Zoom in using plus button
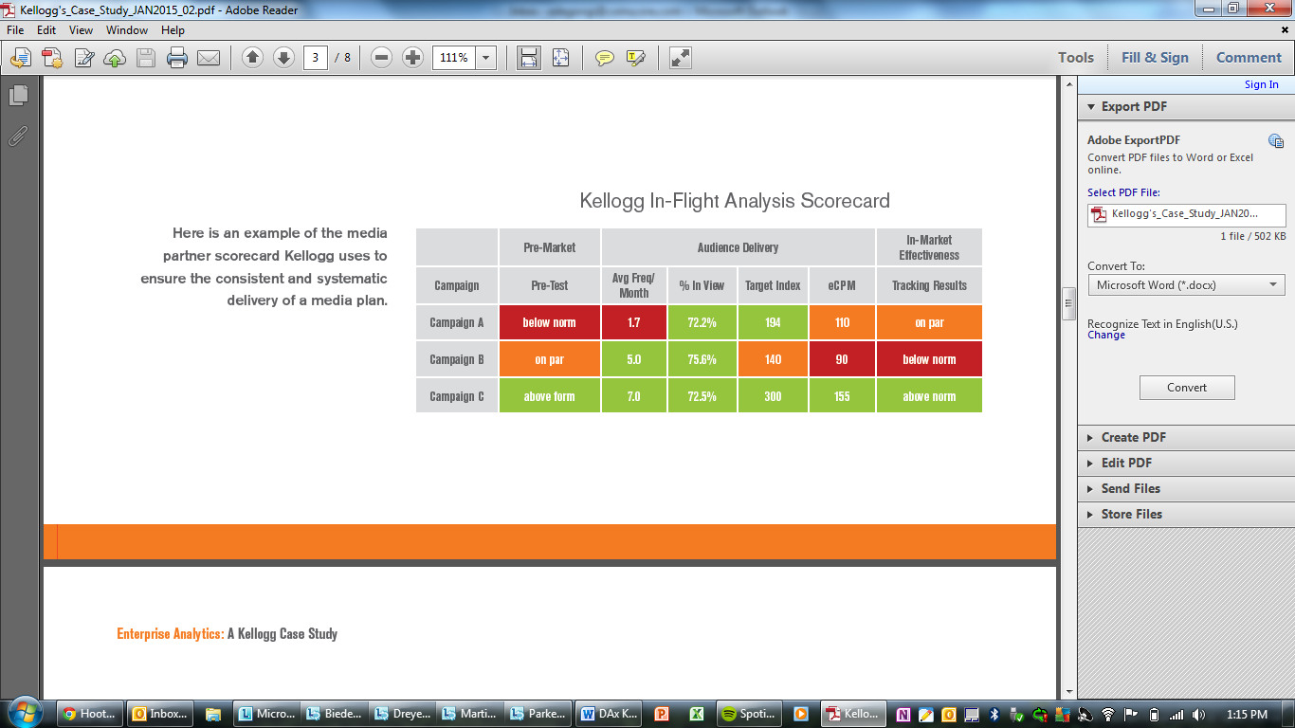Viewport: 1295px width, 728px height. pyautogui.click(x=413, y=58)
